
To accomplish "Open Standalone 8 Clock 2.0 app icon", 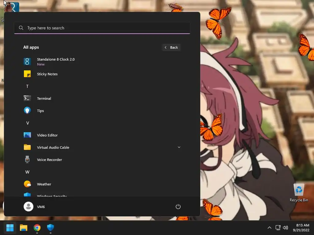I will [27, 62].
